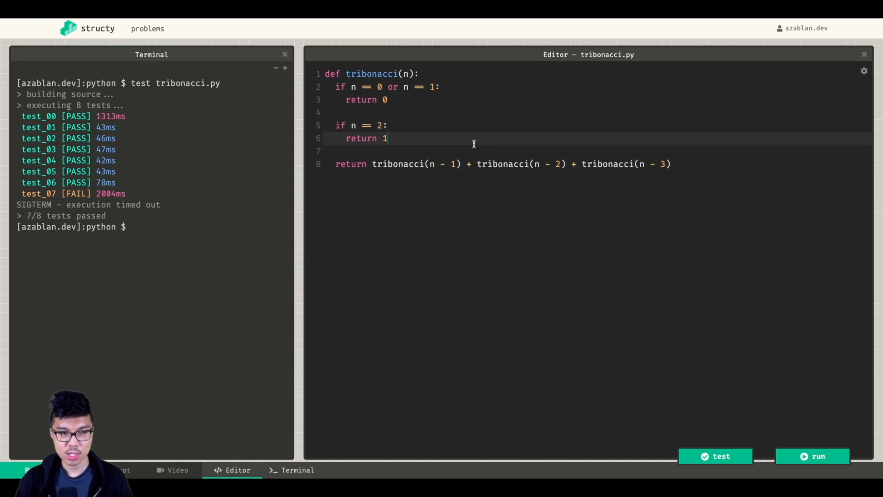The width and height of the screenshot is (883, 497).
Task: Click the terminal prompt input line
Action: coord(71,227)
